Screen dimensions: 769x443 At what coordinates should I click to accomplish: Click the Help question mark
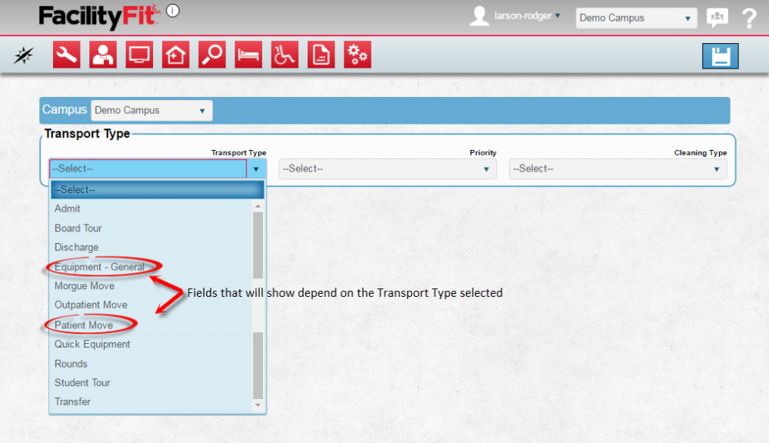pyautogui.click(x=749, y=17)
